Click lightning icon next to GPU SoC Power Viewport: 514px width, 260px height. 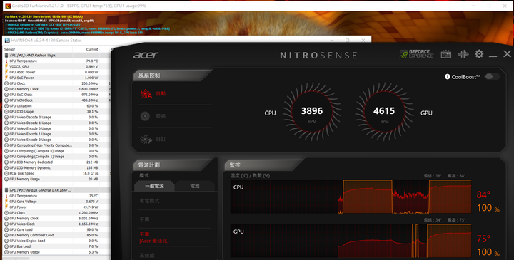tap(6, 78)
